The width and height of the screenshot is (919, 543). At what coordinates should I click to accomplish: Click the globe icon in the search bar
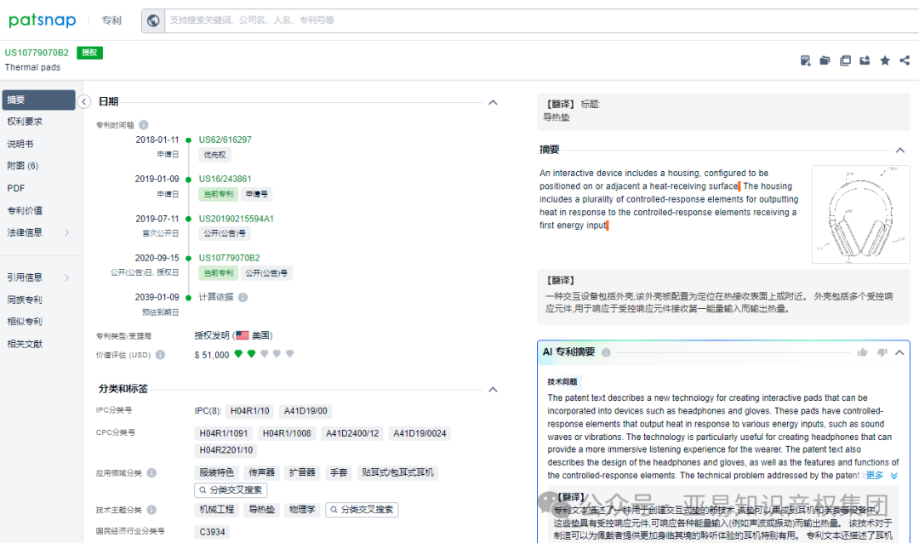coord(154,20)
